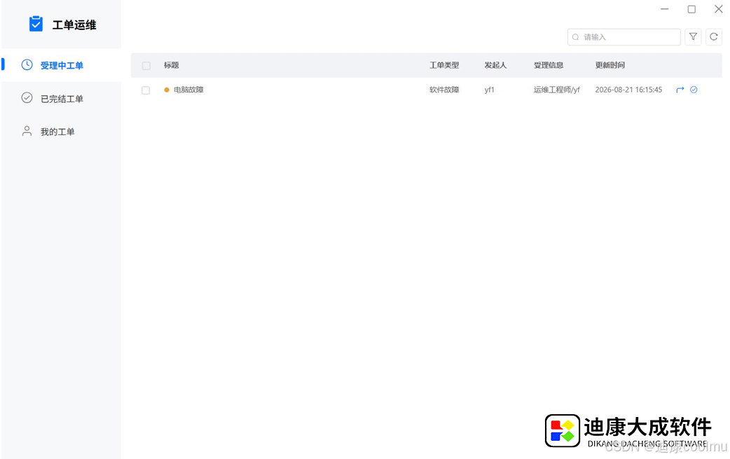Click the 软件故障 type cell

[444, 90]
